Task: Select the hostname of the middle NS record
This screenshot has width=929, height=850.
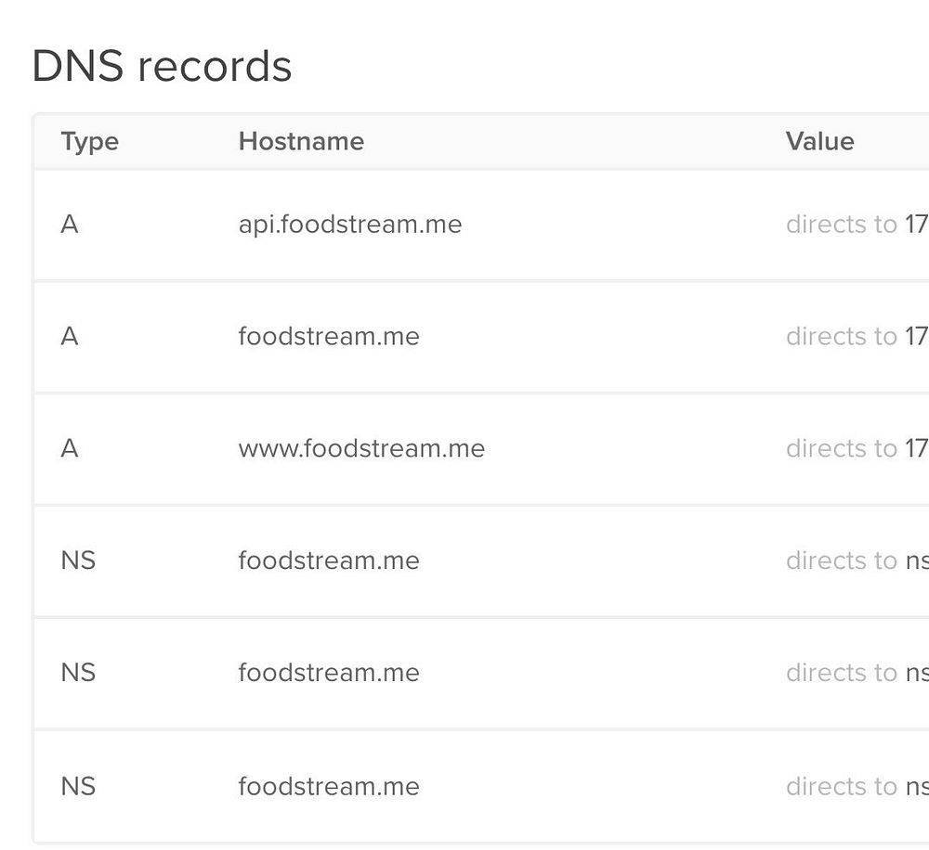Action: pos(329,672)
